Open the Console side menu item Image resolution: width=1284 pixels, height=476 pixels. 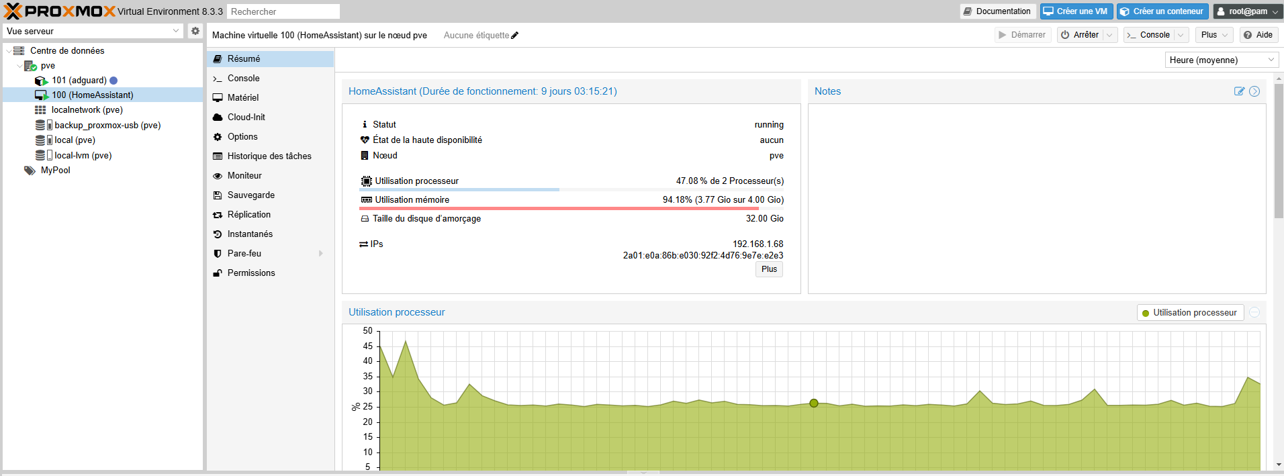click(x=270, y=79)
